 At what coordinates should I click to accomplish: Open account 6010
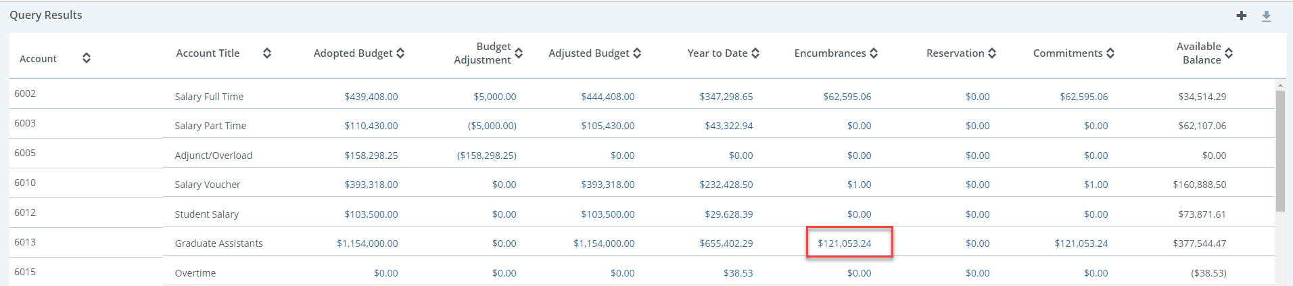[25, 183]
